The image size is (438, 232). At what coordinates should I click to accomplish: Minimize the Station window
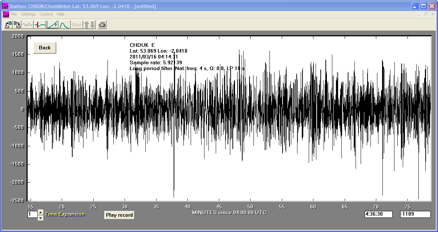[x=415, y=6]
